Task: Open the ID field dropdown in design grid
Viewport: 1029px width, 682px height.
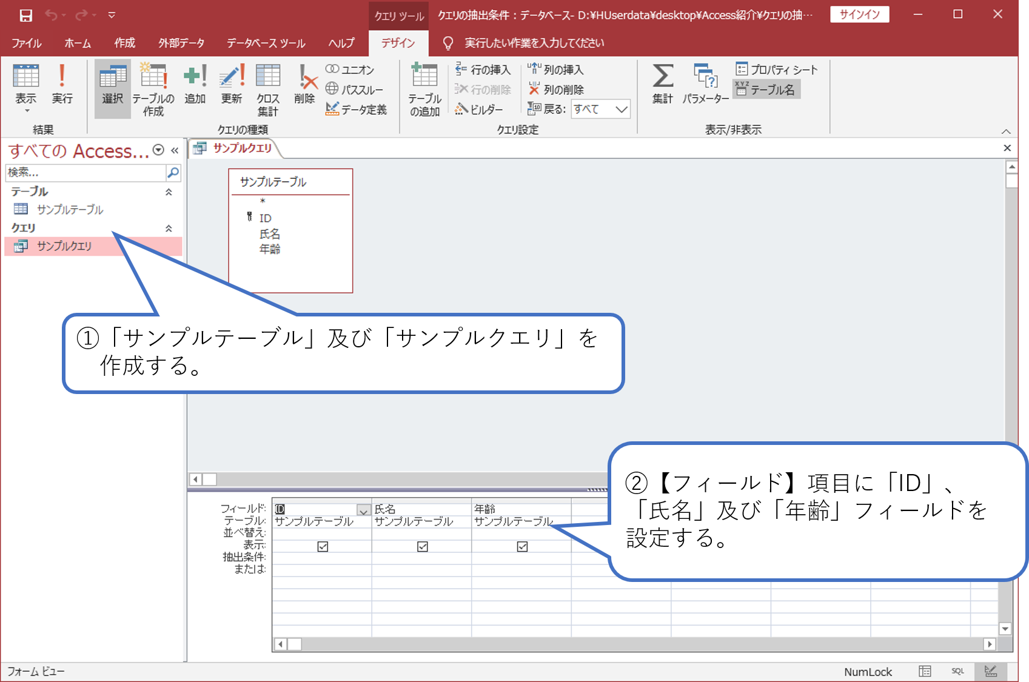Action: click(x=363, y=509)
